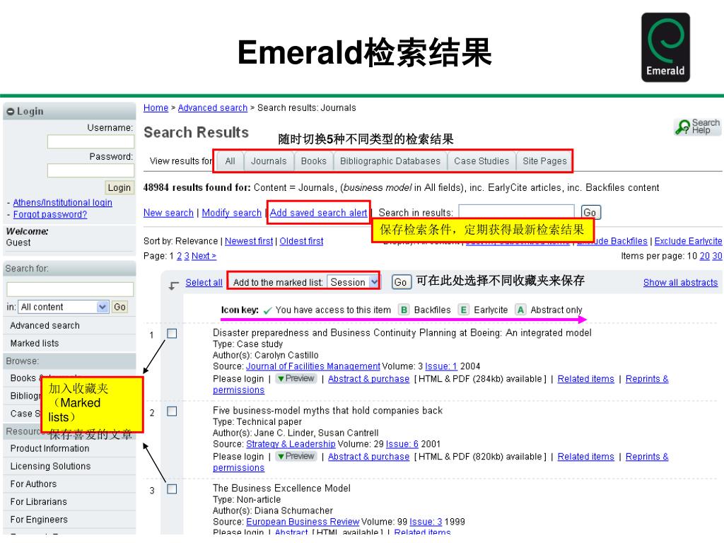
Task: Click Abstract & purchase for Five business-model myths
Action: coord(368,456)
